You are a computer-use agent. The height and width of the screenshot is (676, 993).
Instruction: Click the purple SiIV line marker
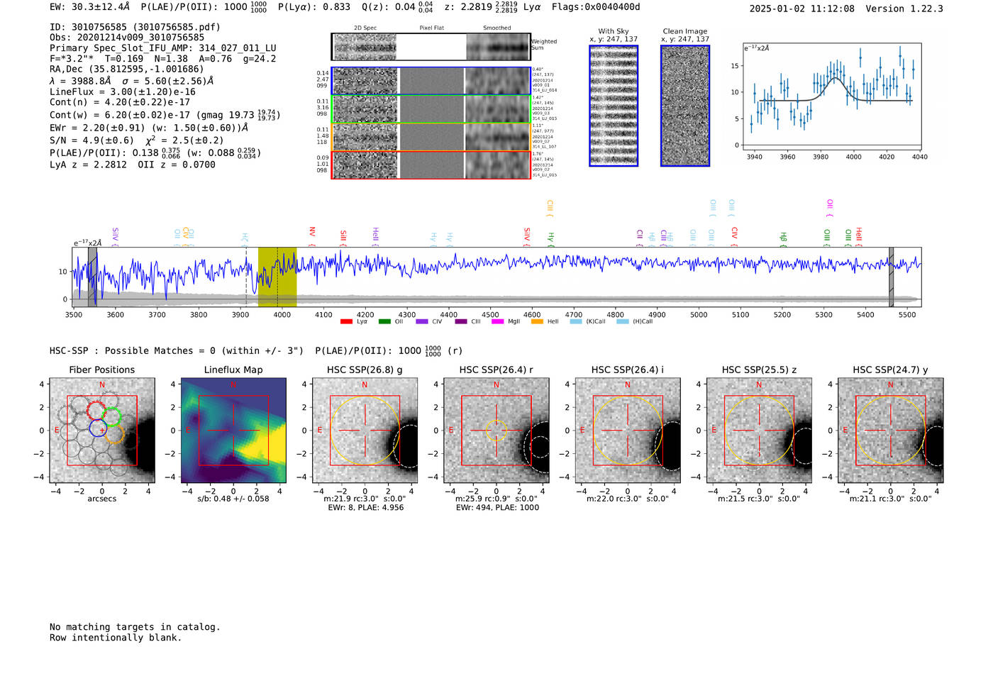pos(116,237)
